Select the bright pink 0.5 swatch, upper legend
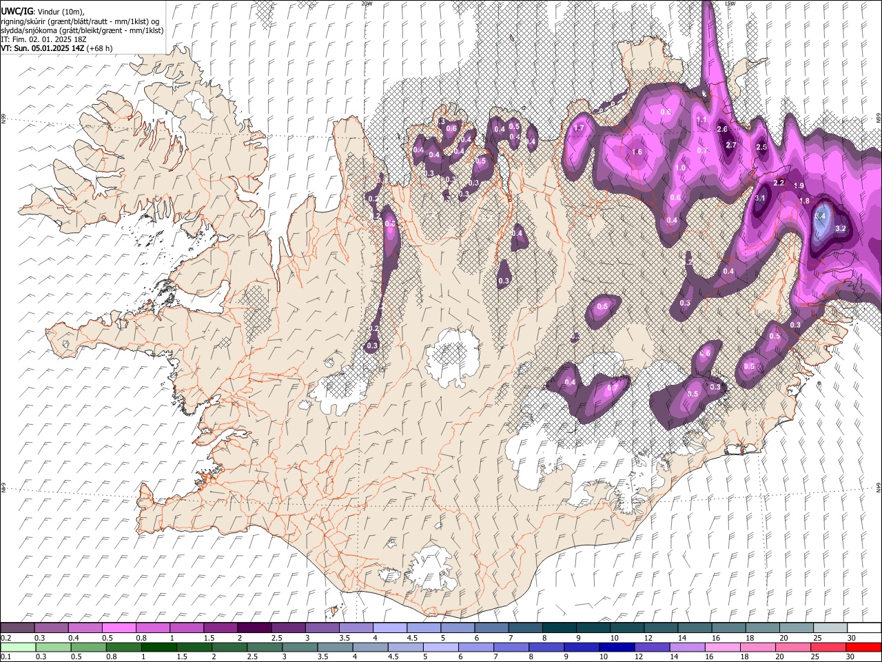The height and width of the screenshot is (662, 882). pyautogui.click(x=119, y=628)
